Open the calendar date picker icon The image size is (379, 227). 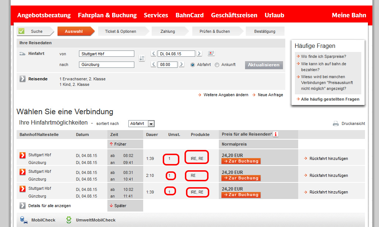click(x=211, y=53)
